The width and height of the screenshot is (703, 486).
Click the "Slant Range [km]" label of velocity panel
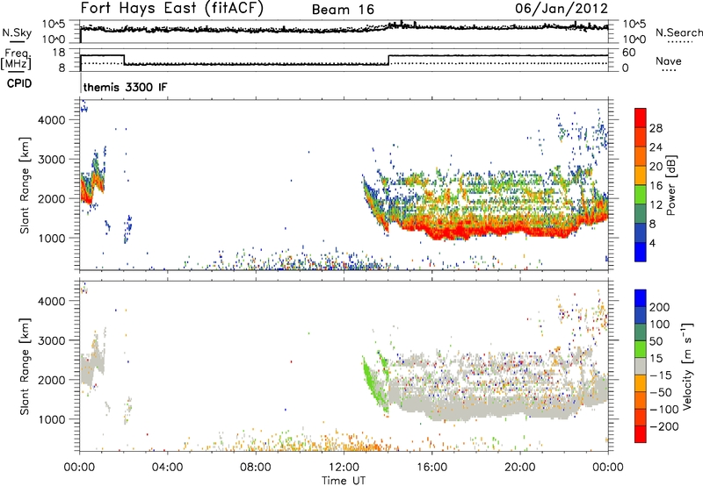25,366
